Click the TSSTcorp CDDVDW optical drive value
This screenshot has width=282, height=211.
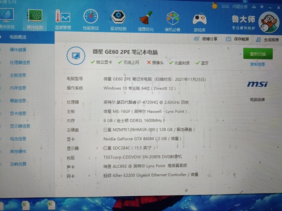click(x=143, y=157)
